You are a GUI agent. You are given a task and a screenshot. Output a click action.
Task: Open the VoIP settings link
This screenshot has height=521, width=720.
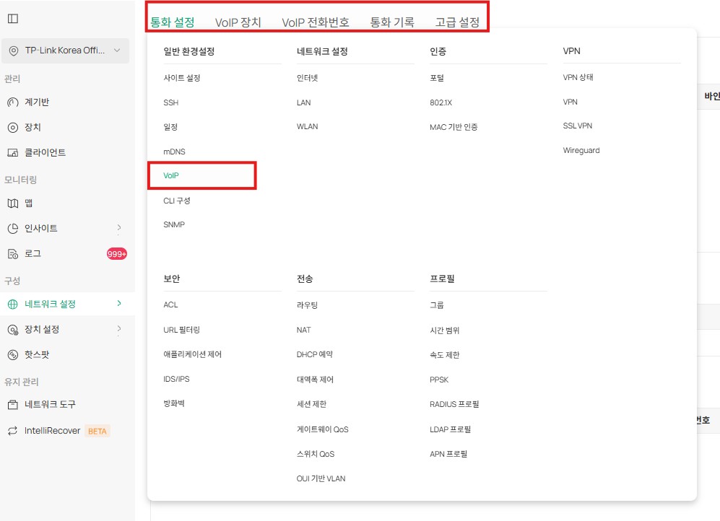tap(171, 175)
